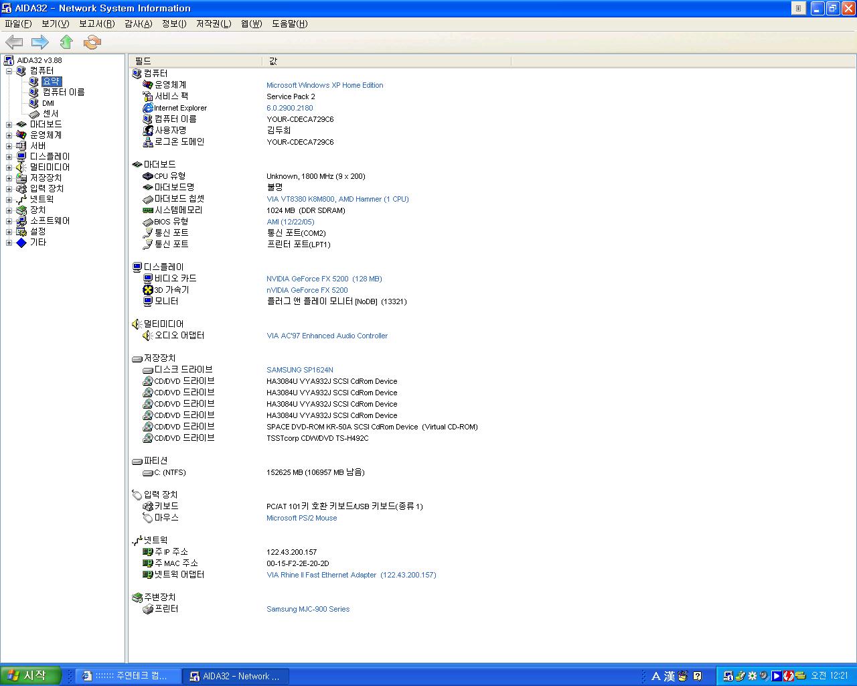Expand the 서버 tree node
The width and height of the screenshot is (857, 686).
tap(9, 146)
